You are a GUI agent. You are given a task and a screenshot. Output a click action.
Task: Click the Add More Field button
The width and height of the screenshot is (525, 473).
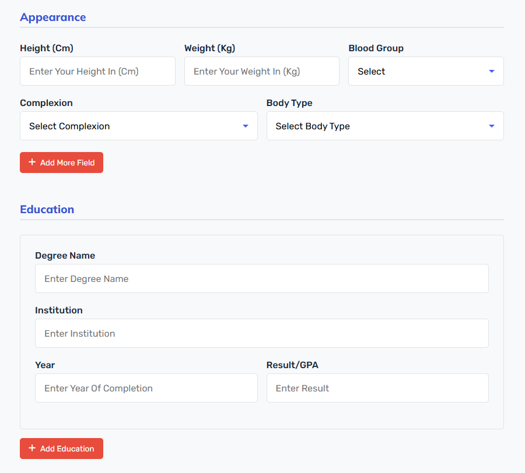(x=62, y=163)
